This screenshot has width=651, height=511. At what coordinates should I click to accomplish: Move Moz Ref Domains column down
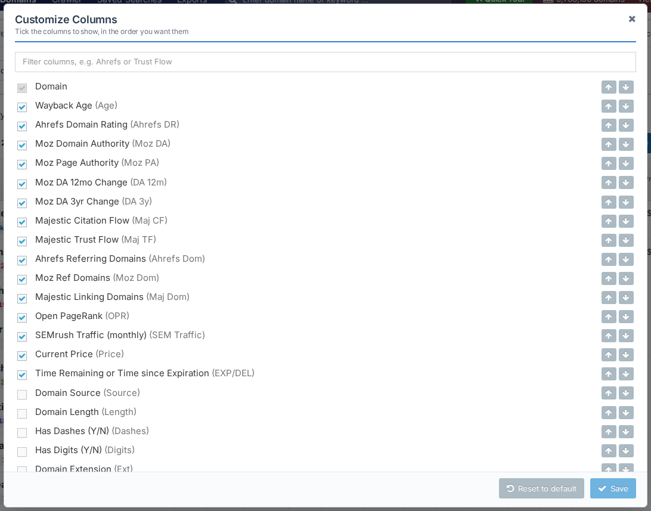coord(626,278)
